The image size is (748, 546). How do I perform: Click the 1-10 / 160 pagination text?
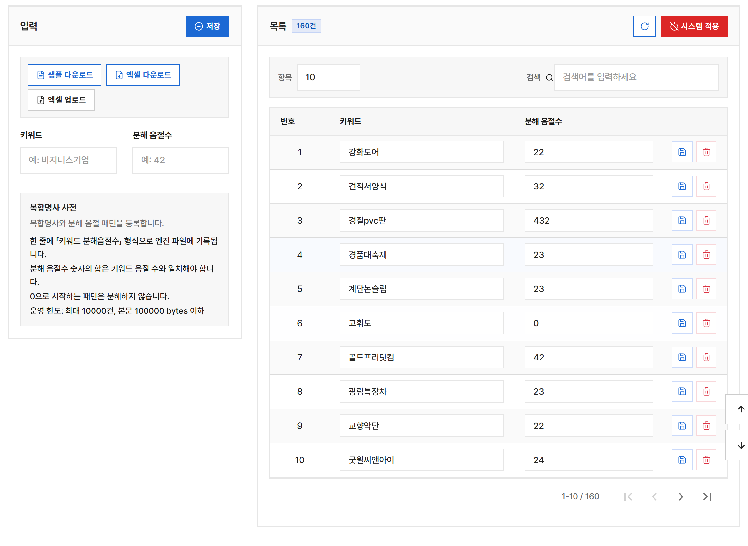pyautogui.click(x=580, y=497)
